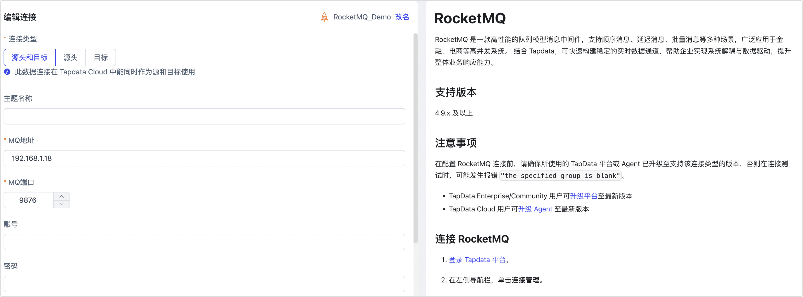Click the down arrow to decrease MQ端口

point(62,204)
